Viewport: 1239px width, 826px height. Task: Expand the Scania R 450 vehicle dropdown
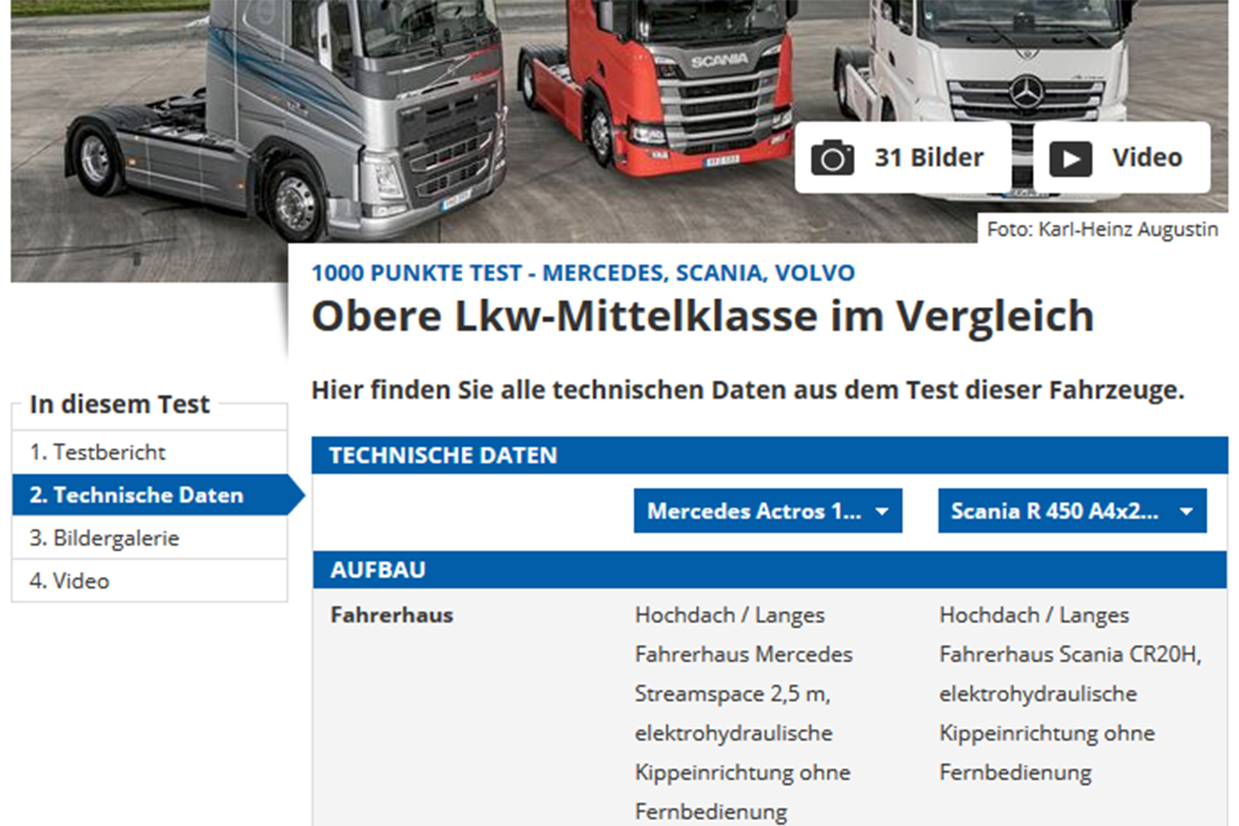[1072, 510]
